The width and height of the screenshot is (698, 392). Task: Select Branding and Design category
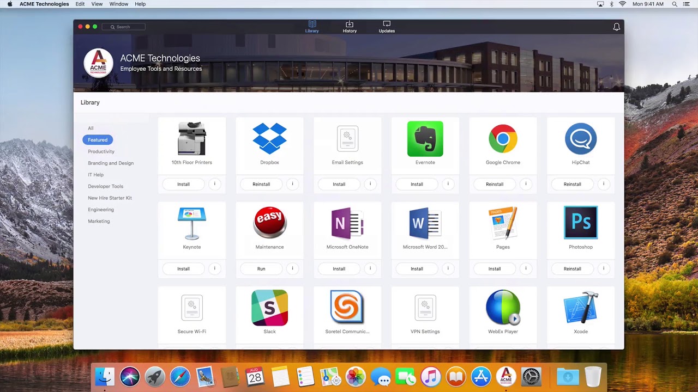[111, 163]
